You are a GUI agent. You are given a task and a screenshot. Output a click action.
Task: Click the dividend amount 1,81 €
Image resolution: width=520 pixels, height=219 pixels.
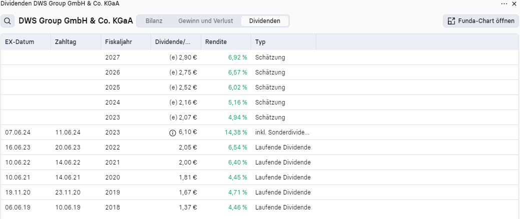pos(188,177)
